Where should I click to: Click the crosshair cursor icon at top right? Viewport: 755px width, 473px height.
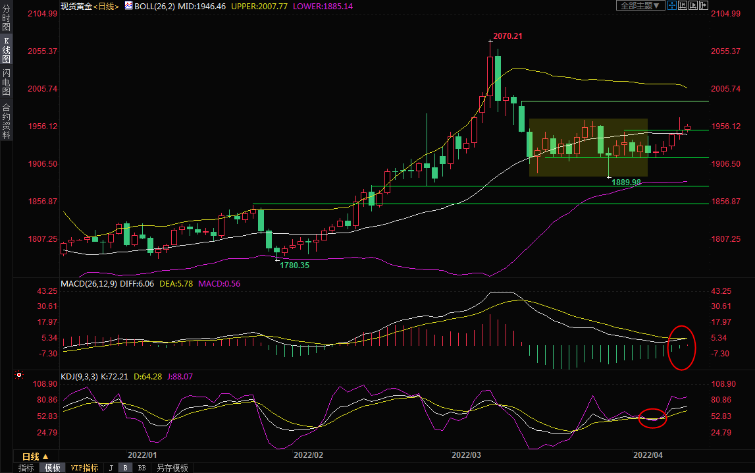pos(672,5)
